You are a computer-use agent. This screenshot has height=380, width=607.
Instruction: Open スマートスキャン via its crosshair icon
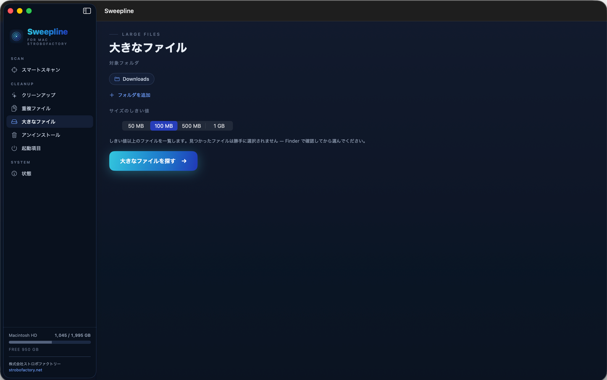14,70
